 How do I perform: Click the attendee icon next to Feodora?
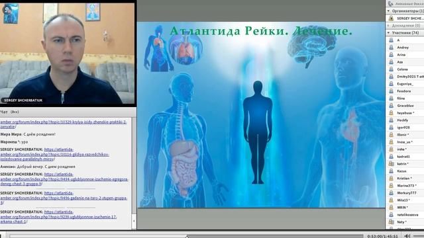click(x=391, y=91)
